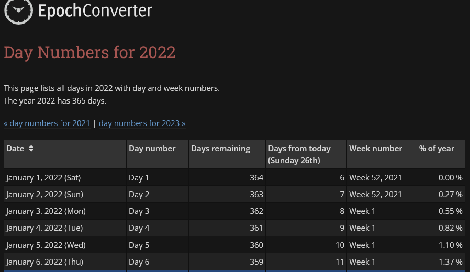Open day numbers for 2023 link
470x272 pixels.
coord(142,123)
